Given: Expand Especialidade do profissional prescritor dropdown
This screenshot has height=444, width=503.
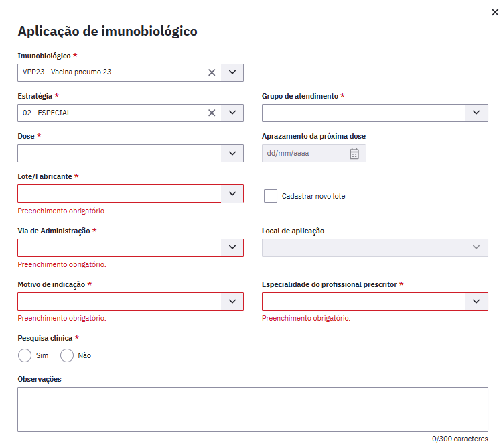Looking at the screenshot, I should pos(476,302).
